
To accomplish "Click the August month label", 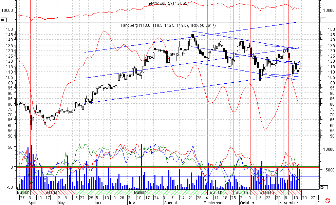I will (x=170, y=203).
